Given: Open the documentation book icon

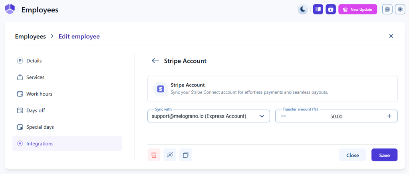Looking at the screenshot, I should point(318,10).
